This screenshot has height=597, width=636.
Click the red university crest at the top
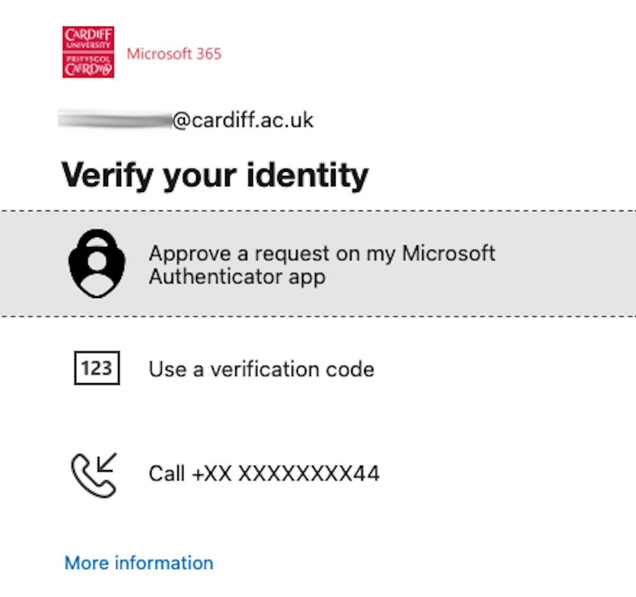pos(87,51)
